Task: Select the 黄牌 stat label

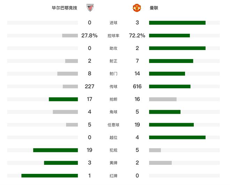Action: click(x=113, y=163)
